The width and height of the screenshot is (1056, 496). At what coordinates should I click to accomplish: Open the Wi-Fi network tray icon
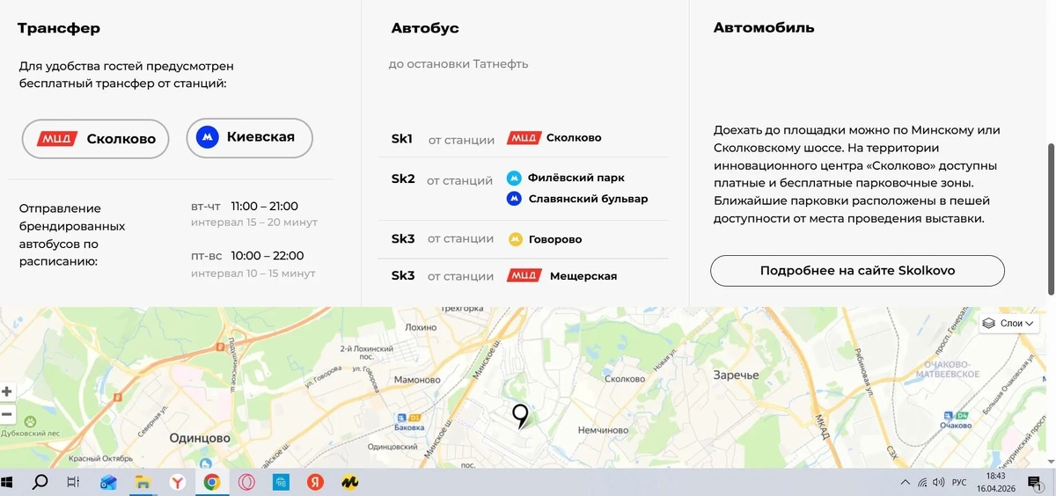pos(922,483)
